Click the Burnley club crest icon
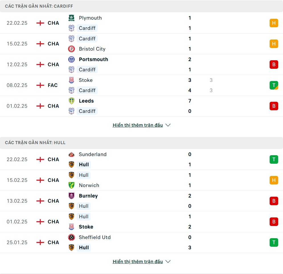The width and height of the screenshot is (283, 274). pos(71,196)
